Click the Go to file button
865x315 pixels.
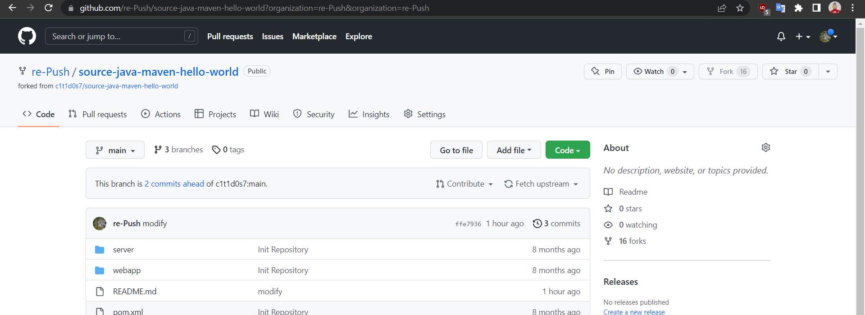[456, 150]
